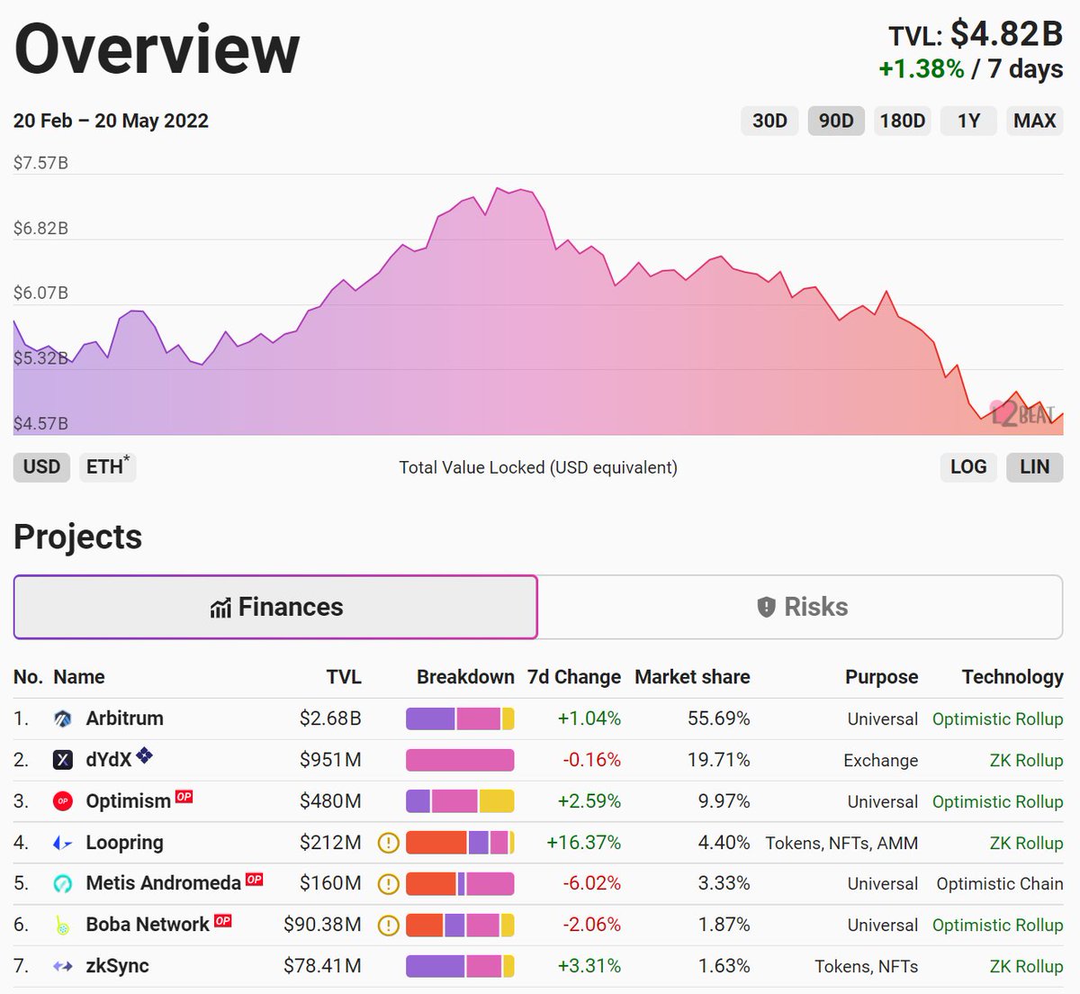Image resolution: width=1080 pixels, height=994 pixels.
Task: Click the TVL area chart peak
Action: coord(498,188)
